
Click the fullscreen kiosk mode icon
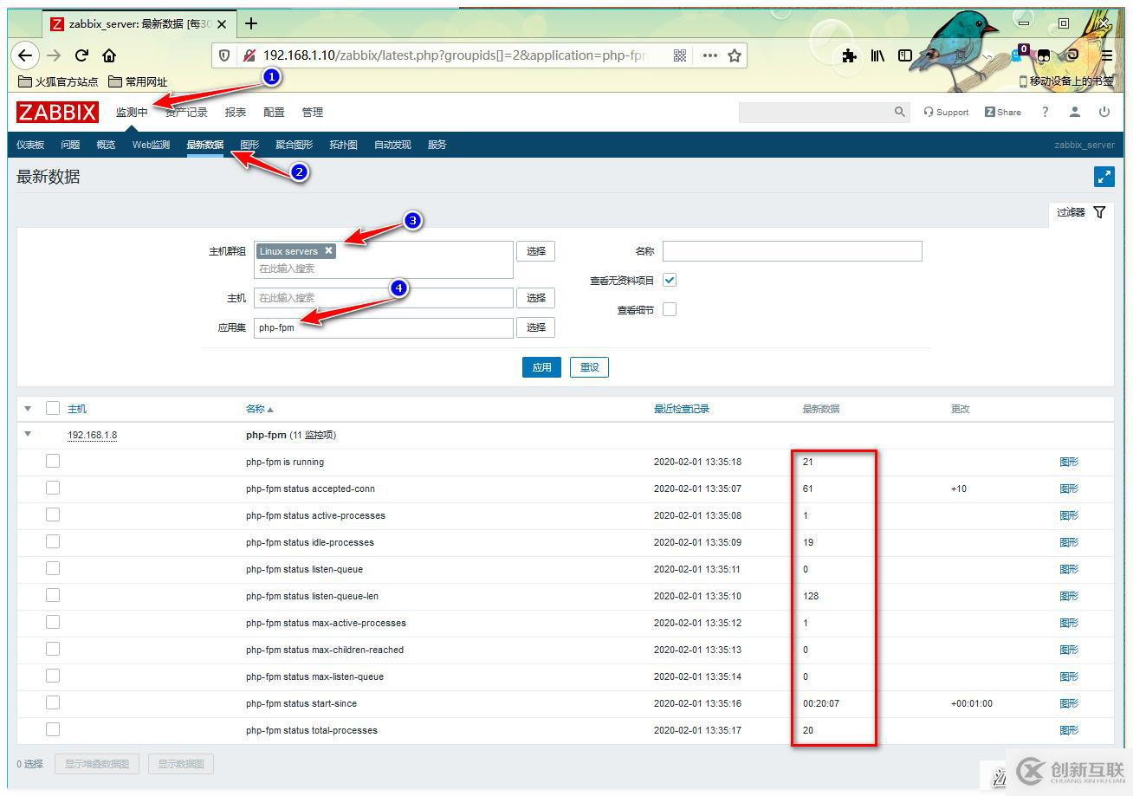[x=1104, y=176]
